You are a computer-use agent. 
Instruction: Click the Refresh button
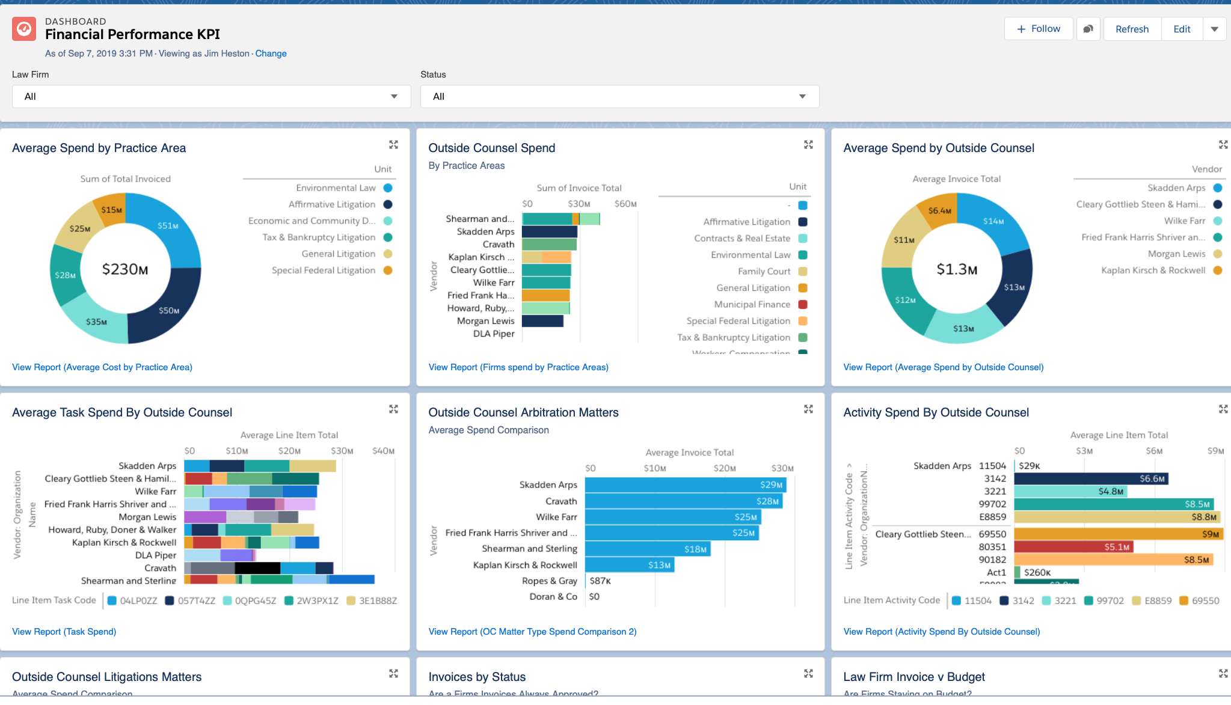point(1131,28)
